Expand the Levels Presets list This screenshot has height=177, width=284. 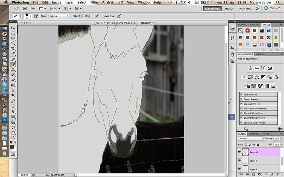point(241,95)
